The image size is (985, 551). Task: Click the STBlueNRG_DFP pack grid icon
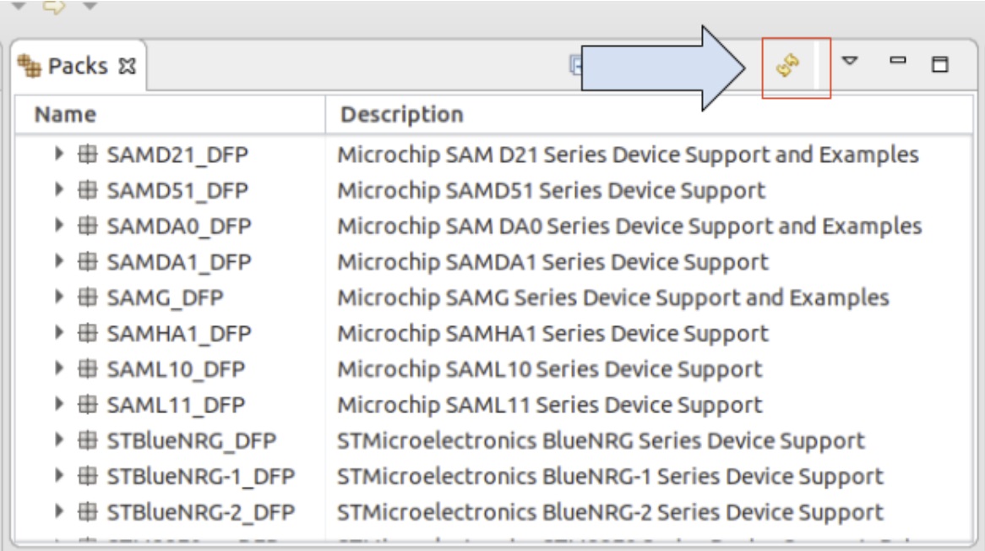pos(87,440)
